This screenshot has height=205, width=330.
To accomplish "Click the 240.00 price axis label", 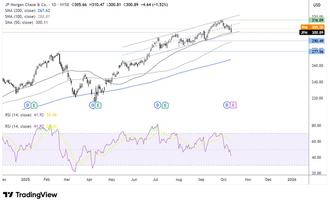I will [317, 82].
